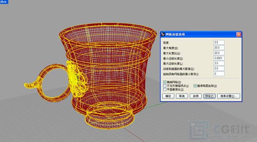
Task: Click the 密度 label text
Action: pyautogui.click(x=166, y=43)
